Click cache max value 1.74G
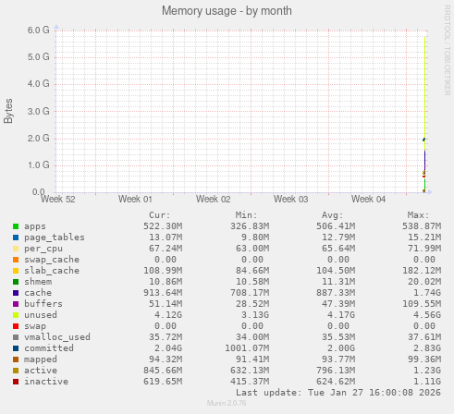 (x=427, y=293)
